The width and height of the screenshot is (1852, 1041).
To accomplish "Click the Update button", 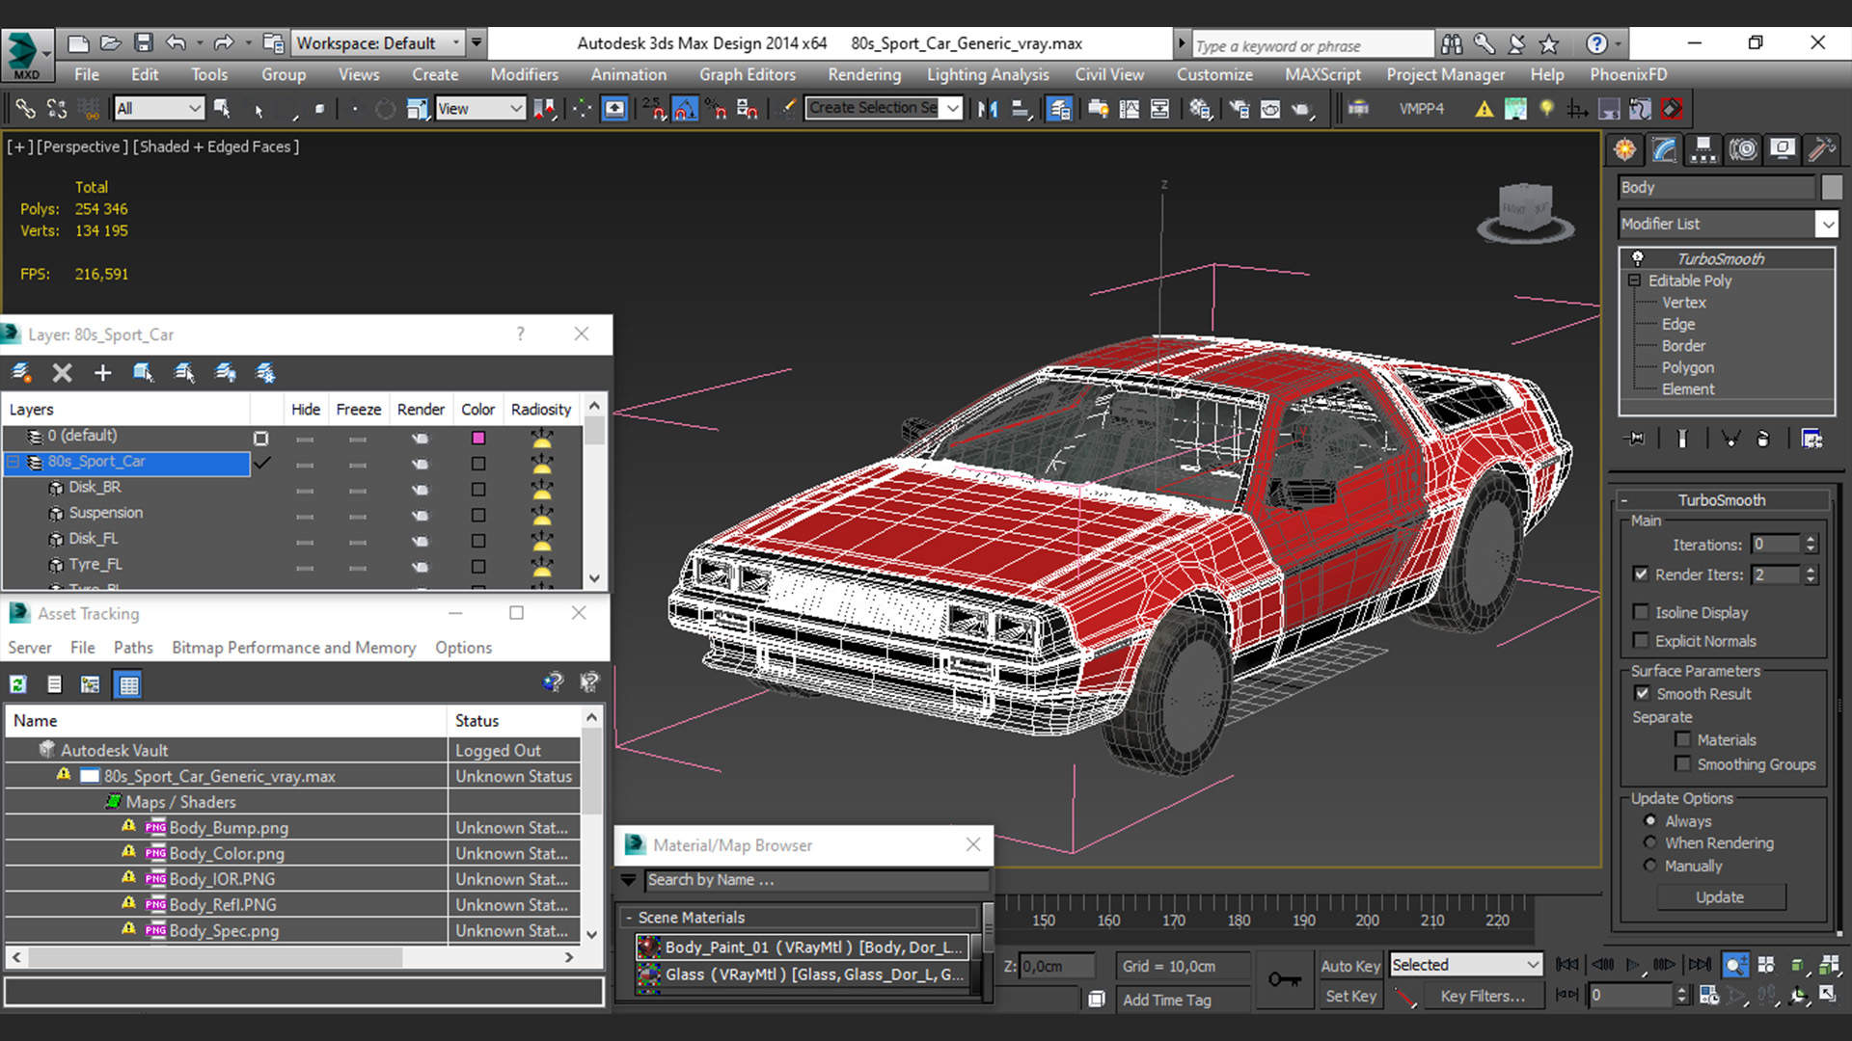I will tap(1720, 897).
